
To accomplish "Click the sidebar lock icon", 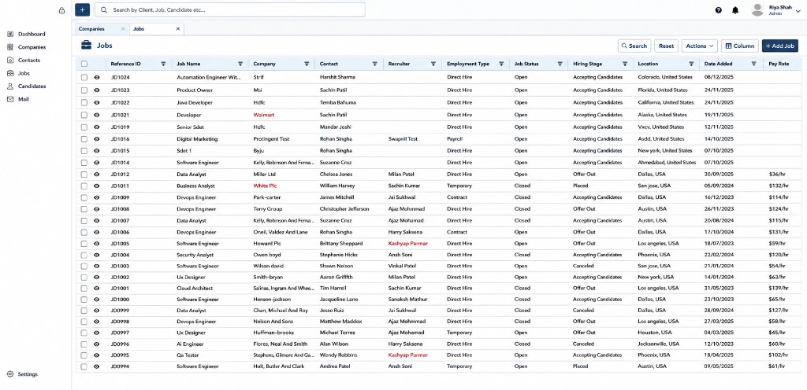I will [61, 9].
